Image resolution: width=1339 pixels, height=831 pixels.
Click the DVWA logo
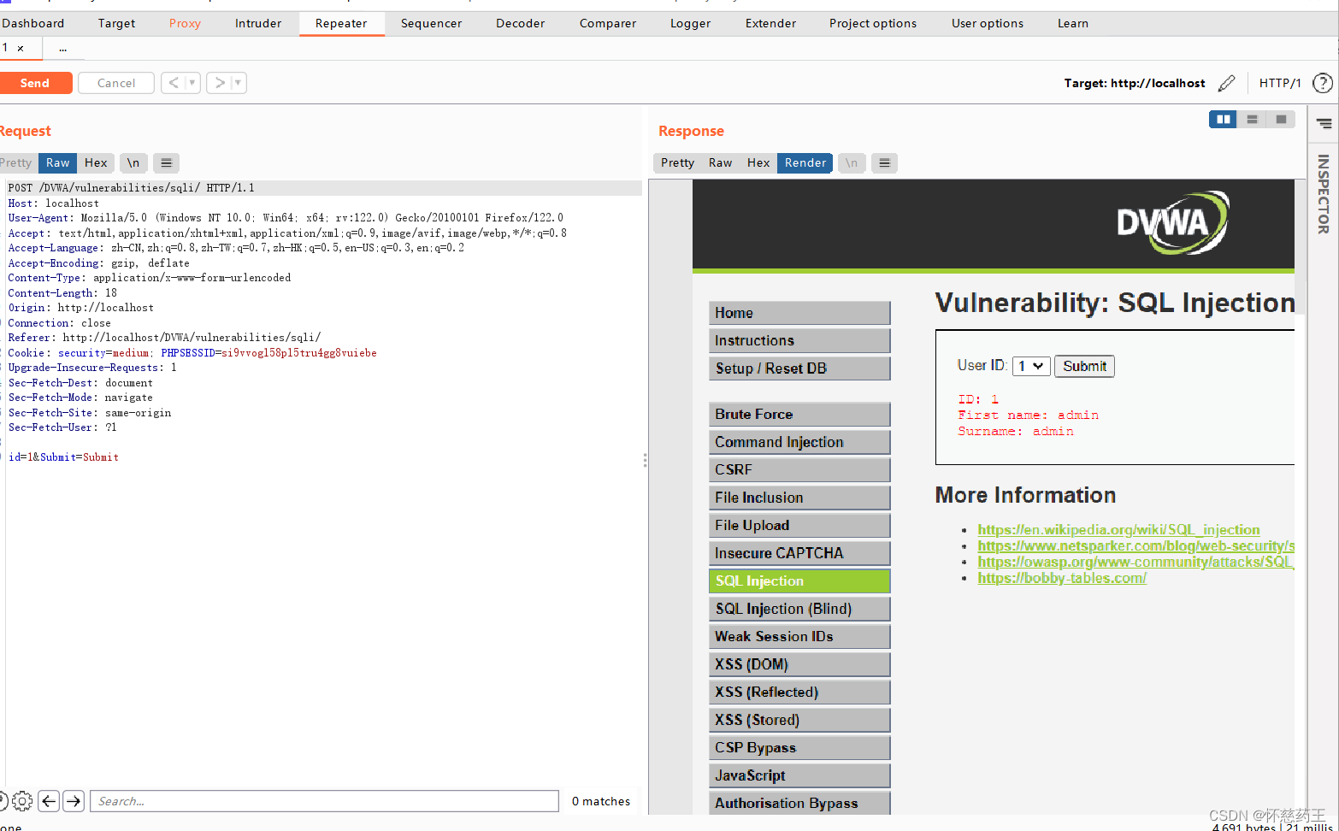click(x=1172, y=222)
